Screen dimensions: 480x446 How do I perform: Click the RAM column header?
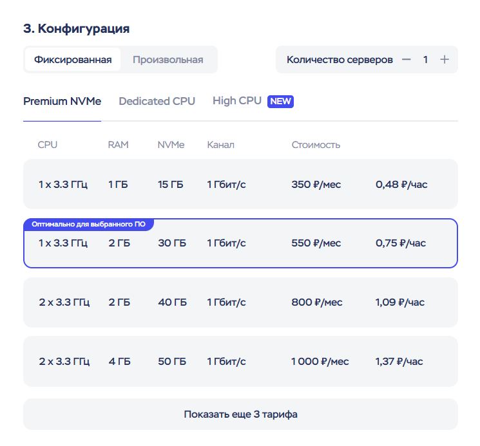pyautogui.click(x=118, y=145)
